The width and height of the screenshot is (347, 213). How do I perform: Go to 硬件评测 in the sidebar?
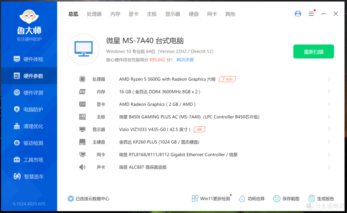pyautogui.click(x=29, y=93)
